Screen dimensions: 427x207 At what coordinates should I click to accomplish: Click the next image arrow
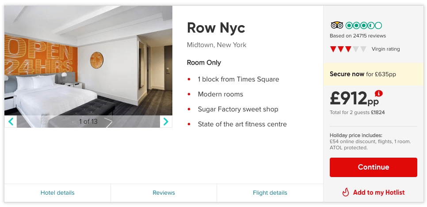tap(166, 122)
